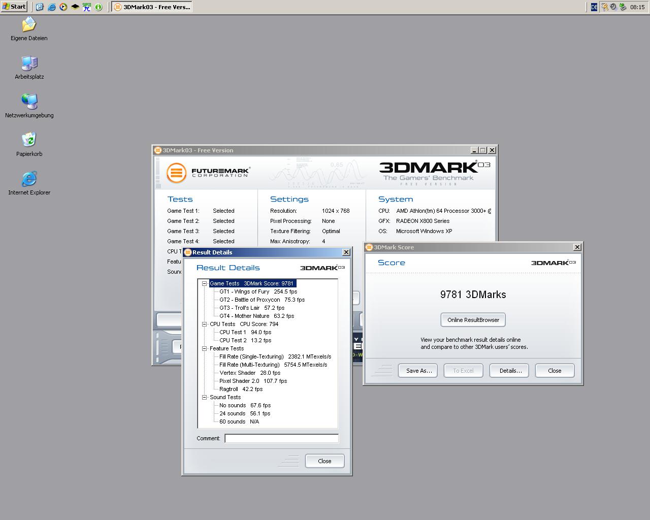The image size is (650, 520).
Task: Click the 3DMark03 logo in the main window
Action: click(x=435, y=173)
